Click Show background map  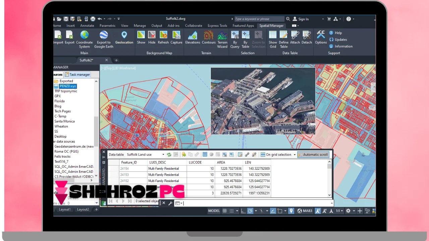coord(141,37)
